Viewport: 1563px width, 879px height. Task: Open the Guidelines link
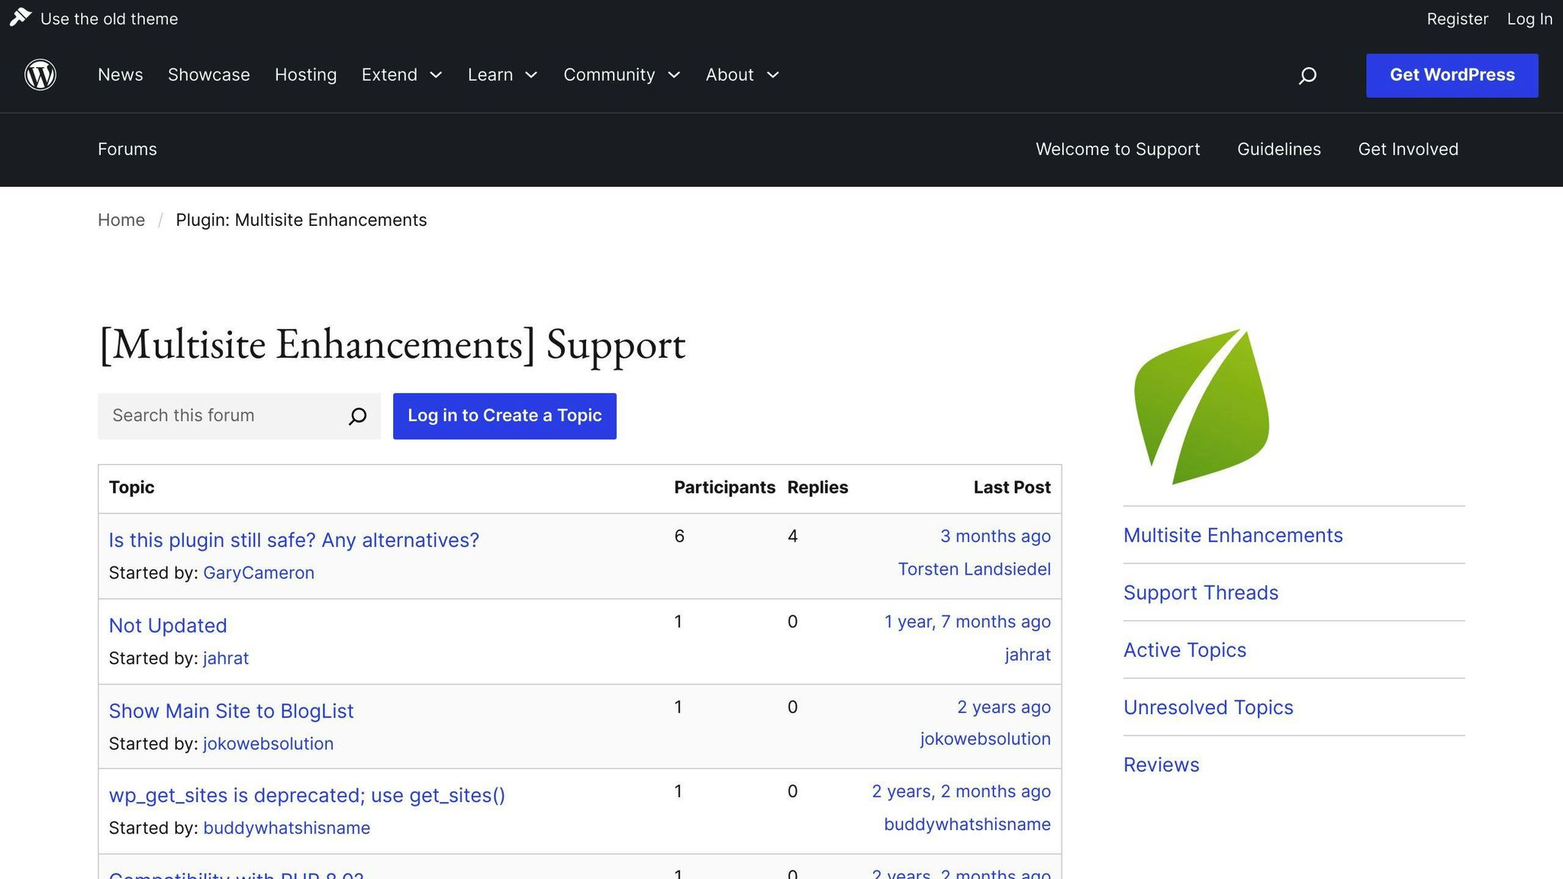(1279, 149)
